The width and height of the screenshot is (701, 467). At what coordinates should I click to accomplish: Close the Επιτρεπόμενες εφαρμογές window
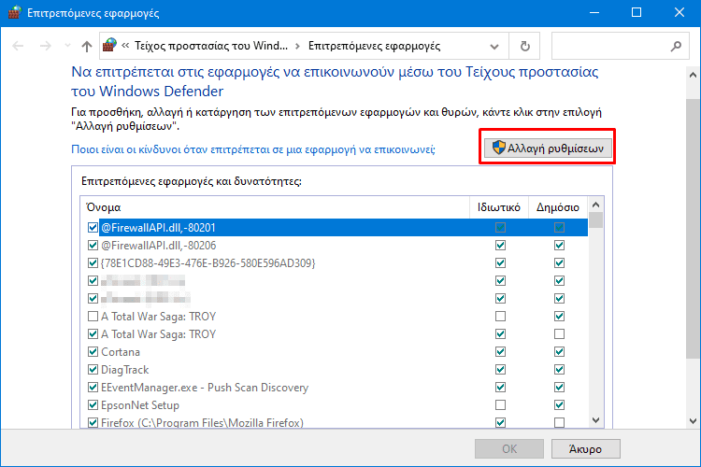tap(680, 12)
